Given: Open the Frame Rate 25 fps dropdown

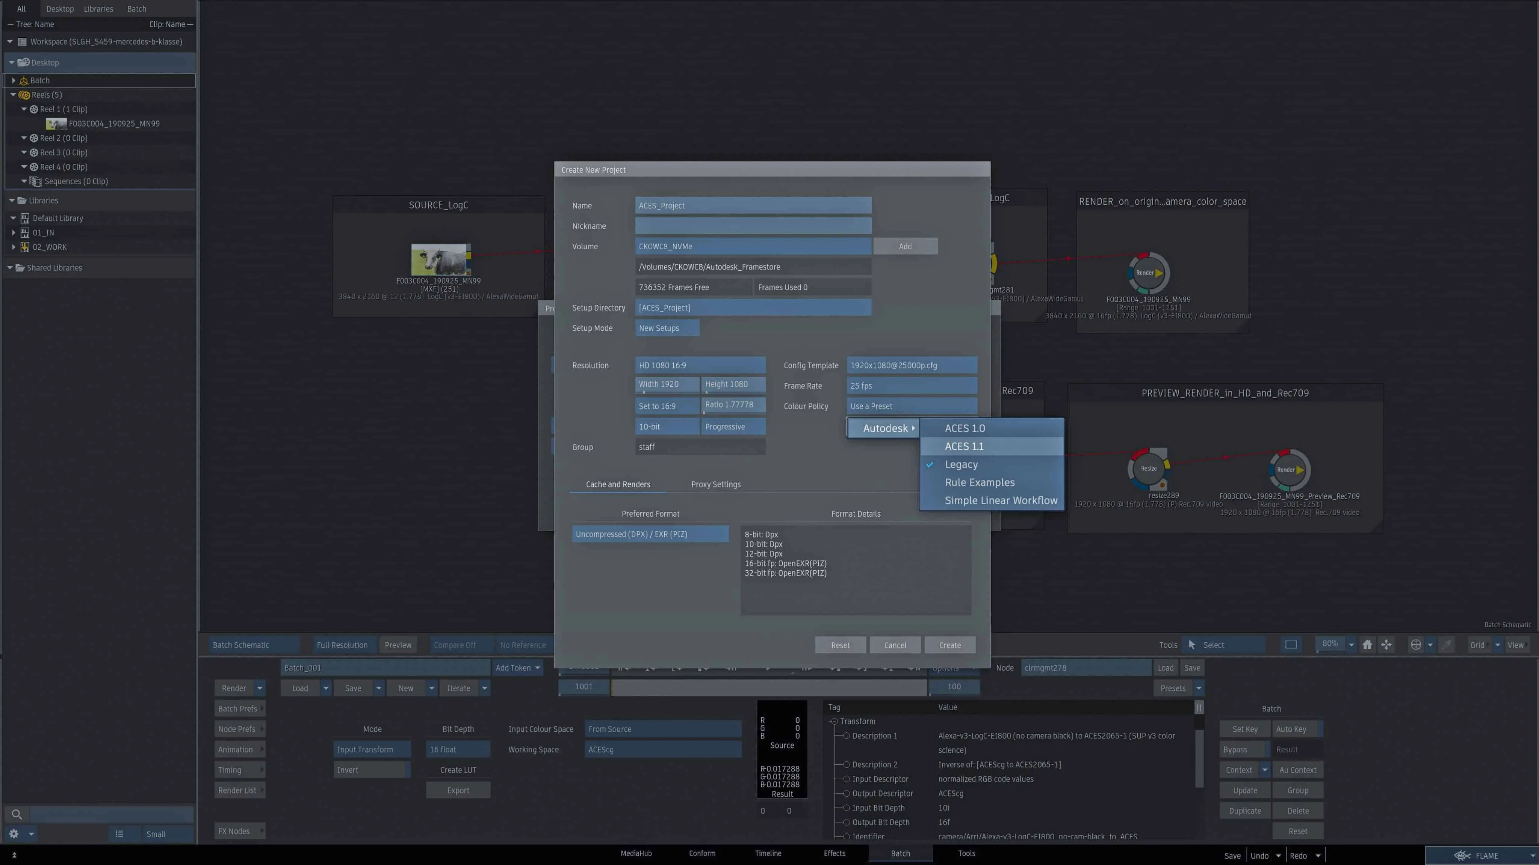Looking at the screenshot, I should coord(911,386).
